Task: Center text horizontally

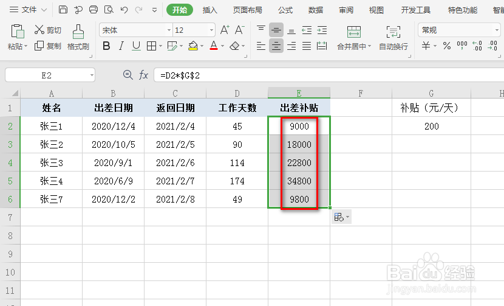Action: 276,46
